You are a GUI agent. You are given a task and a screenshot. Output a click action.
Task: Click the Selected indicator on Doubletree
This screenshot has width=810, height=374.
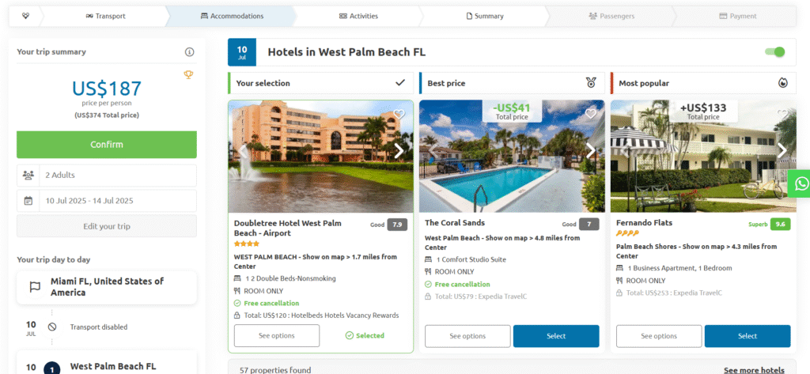[x=365, y=336]
